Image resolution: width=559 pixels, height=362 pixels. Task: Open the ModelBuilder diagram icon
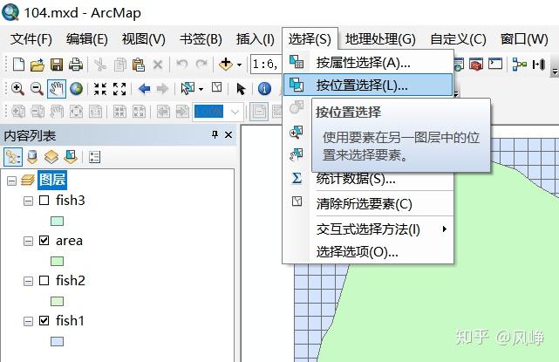520,65
